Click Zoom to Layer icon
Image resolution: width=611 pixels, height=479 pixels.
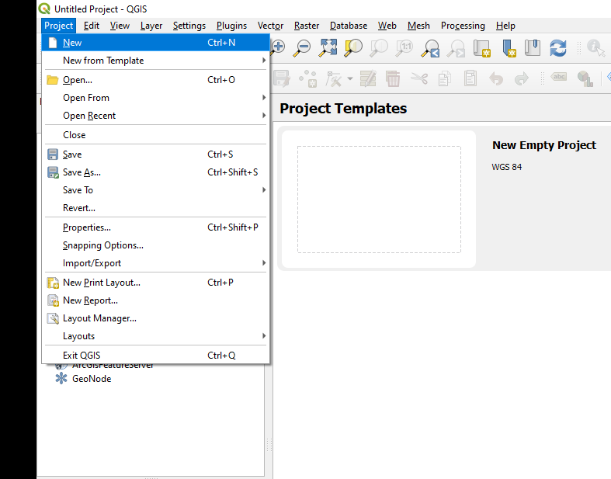click(x=379, y=47)
